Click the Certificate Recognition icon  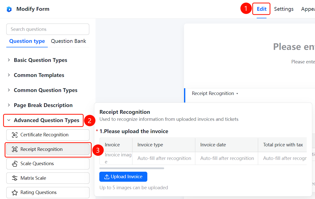coord(15,135)
